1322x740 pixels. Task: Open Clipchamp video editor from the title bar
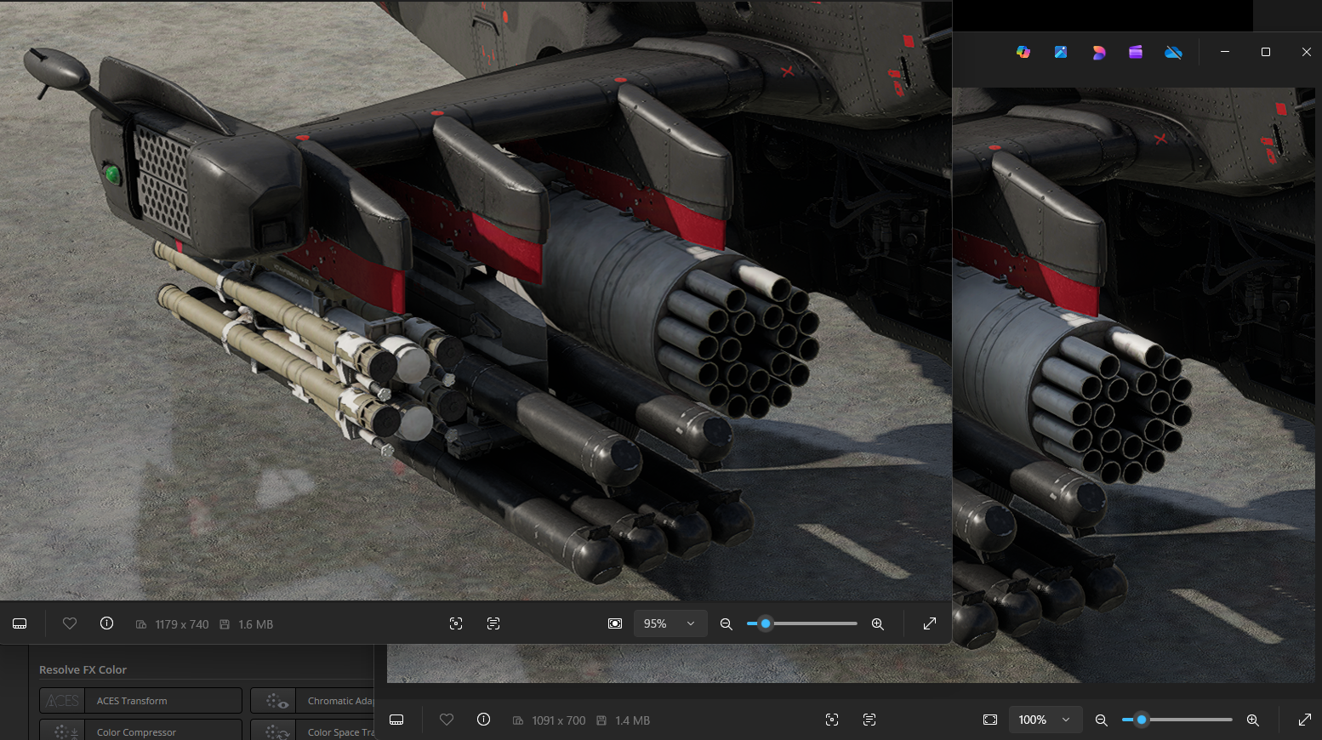[1136, 52]
